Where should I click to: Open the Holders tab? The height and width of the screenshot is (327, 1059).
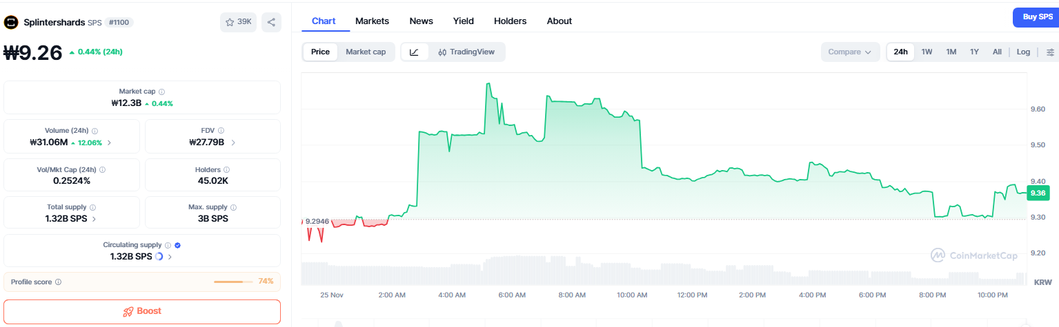tap(510, 21)
